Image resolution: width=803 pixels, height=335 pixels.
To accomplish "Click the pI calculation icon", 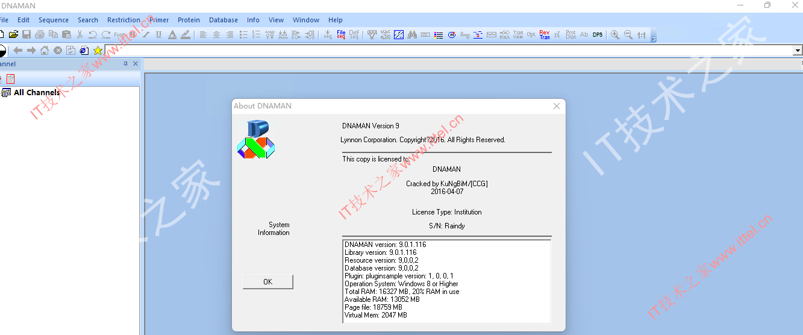I will coord(557,35).
